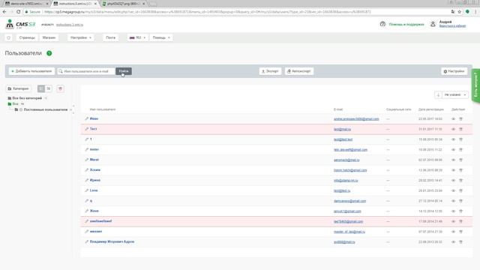Switch to the first browser tab
This screenshot has height=270, width=480.
(x=25, y=4)
